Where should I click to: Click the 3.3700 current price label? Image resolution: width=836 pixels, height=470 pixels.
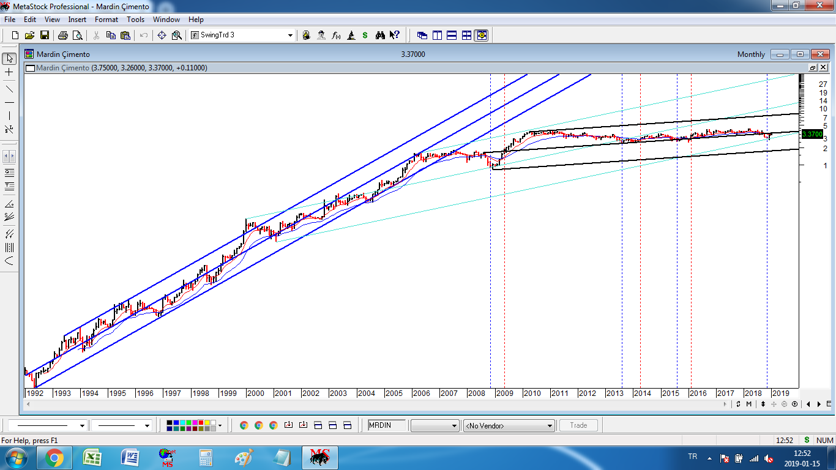click(x=812, y=134)
